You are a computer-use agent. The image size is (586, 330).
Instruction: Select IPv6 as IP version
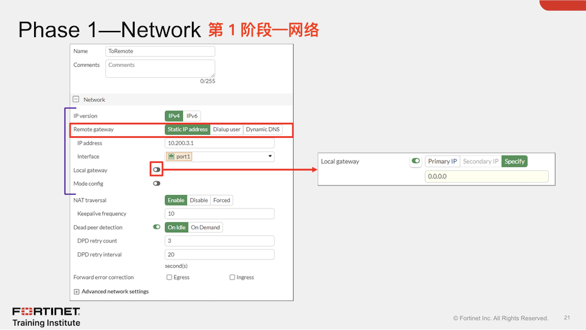click(192, 116)
